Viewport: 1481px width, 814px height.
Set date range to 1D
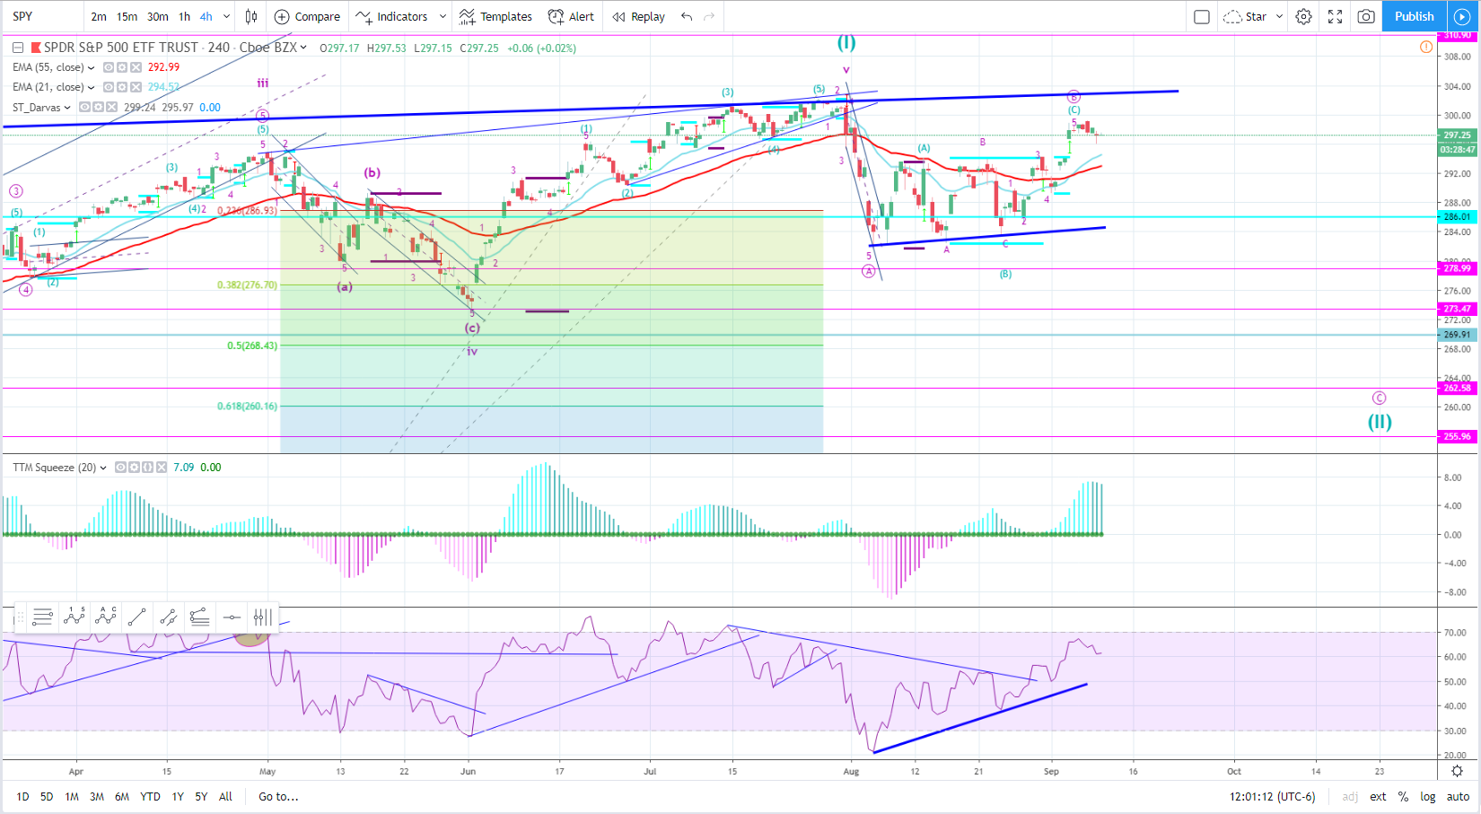click(x=22, y=796)
